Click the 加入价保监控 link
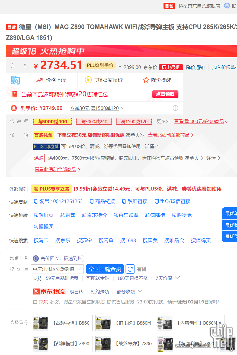This screenshot has width=237, height=355. tap(225, 67)
